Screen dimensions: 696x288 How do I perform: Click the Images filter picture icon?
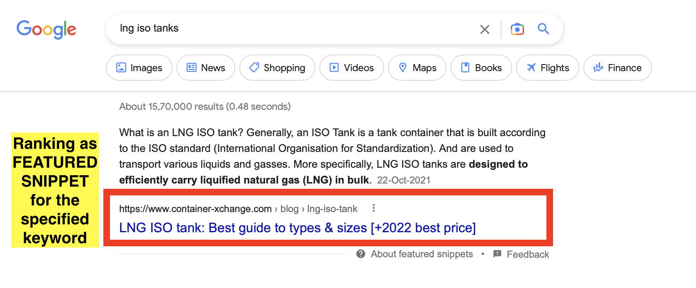click(x=121, y=68)
